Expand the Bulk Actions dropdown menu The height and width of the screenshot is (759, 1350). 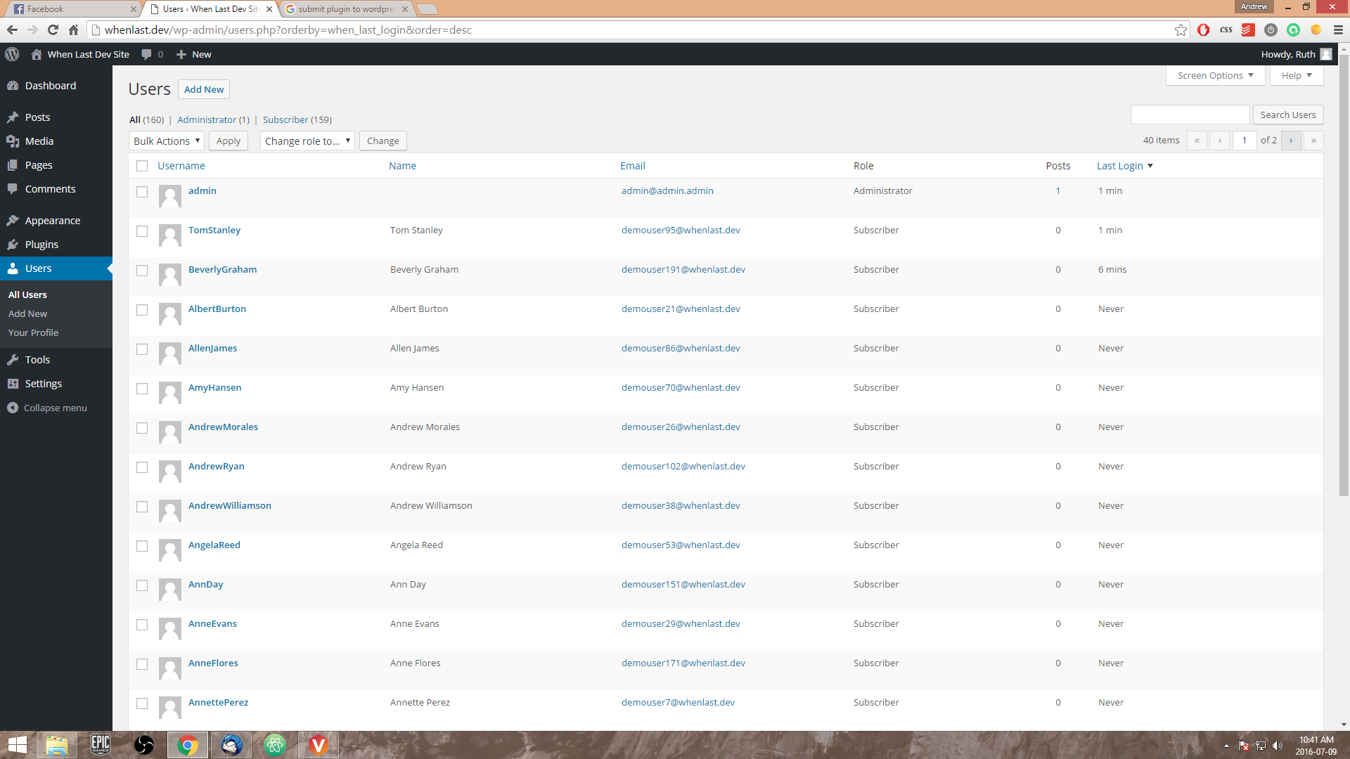point(165,140)
